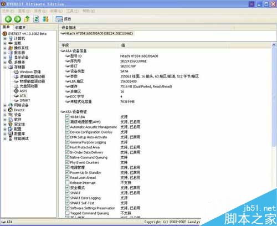
Task: Select the 设备 devices icon in tree
Action: 11,115
